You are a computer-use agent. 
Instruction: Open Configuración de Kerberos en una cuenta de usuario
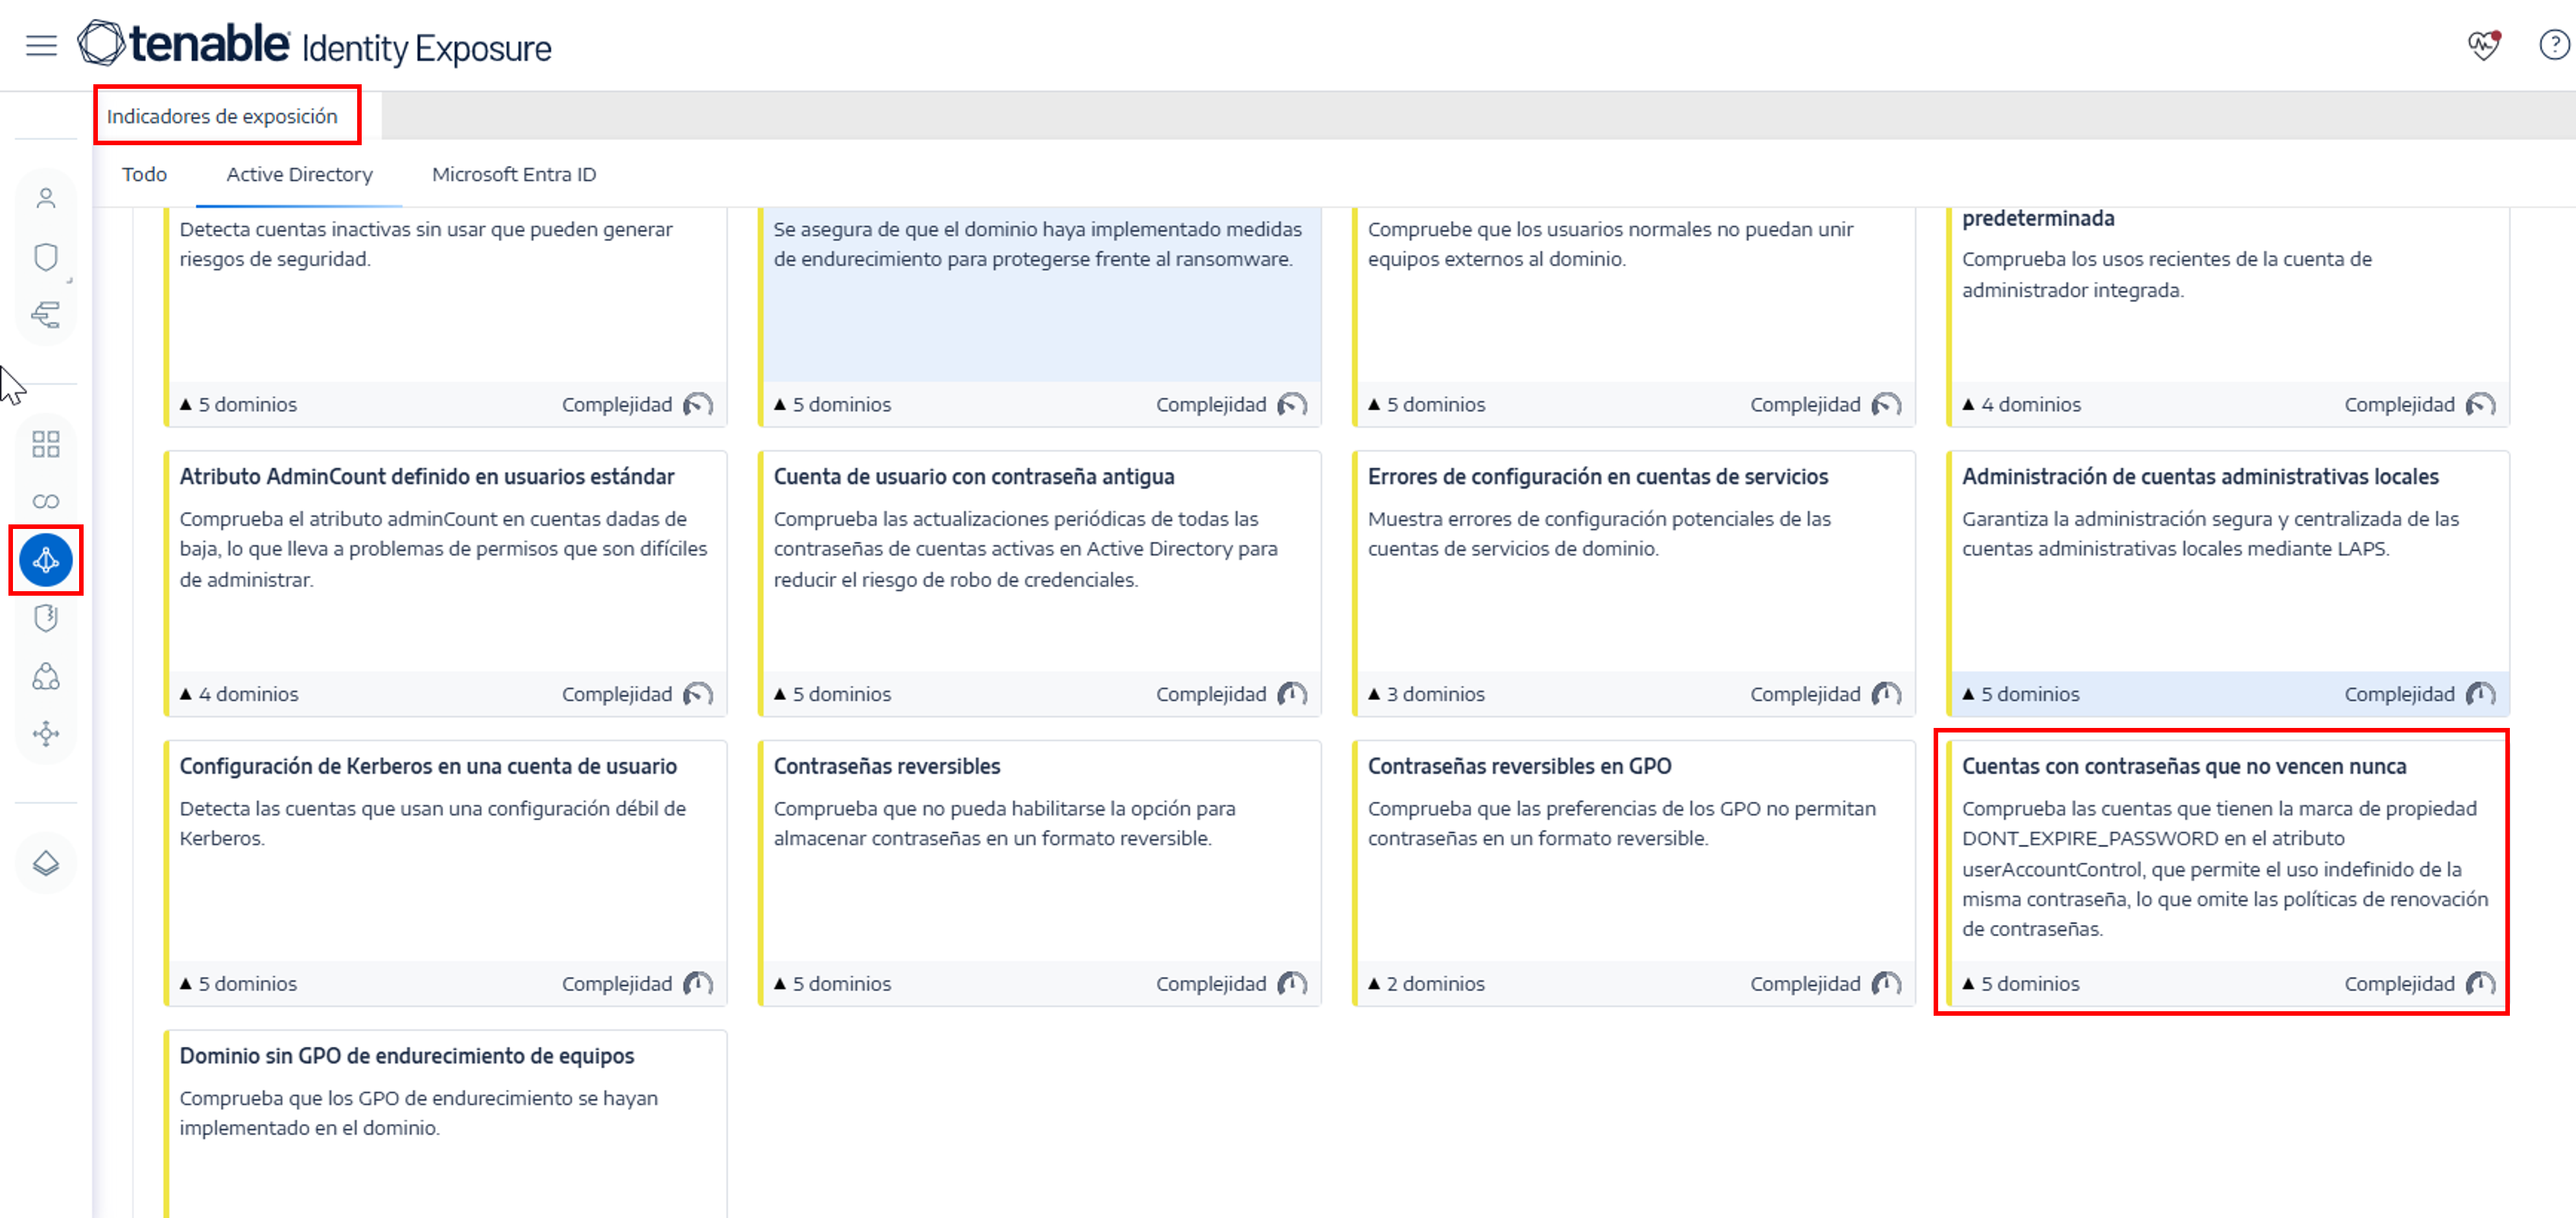[x=428, y=766]
